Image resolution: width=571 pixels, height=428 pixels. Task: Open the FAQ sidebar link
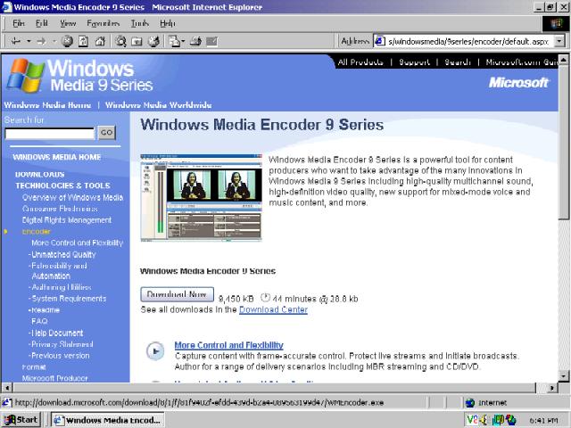point(39,321)
